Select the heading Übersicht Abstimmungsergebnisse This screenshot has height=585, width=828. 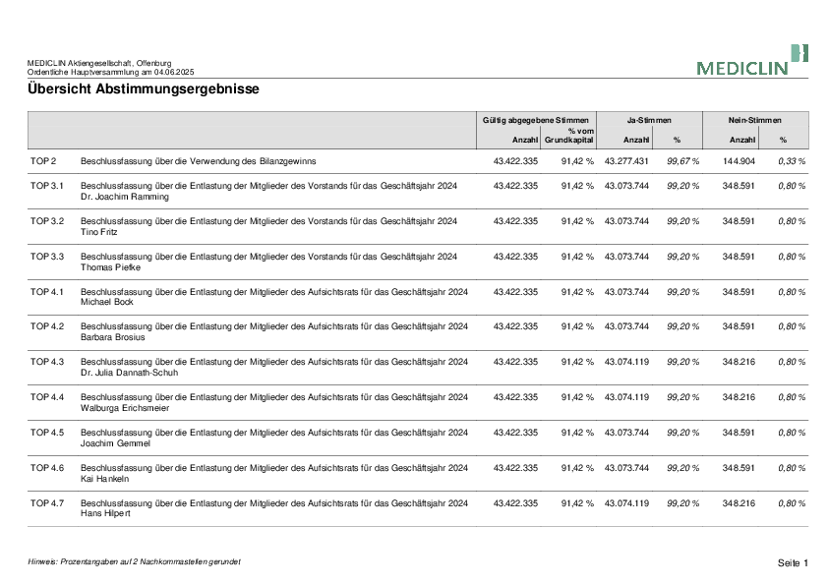pos(144,88)
